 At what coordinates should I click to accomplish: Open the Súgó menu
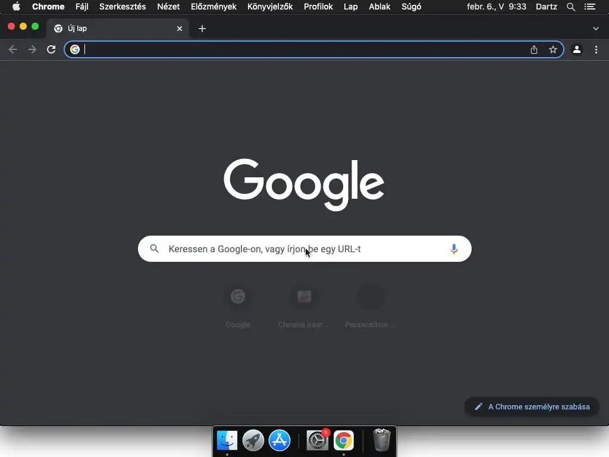pos(412,7)
